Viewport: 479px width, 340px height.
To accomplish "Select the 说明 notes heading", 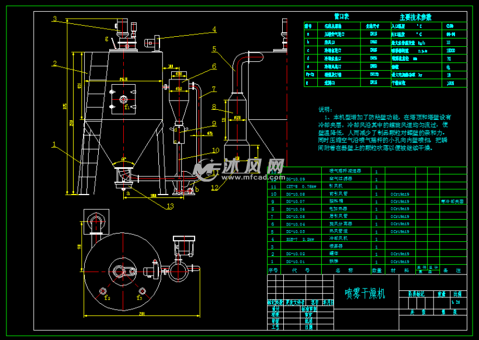I will 324,109.
